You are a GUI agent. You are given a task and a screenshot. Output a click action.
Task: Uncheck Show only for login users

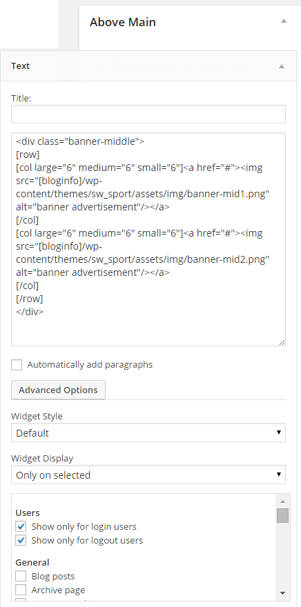pos(21,526)
